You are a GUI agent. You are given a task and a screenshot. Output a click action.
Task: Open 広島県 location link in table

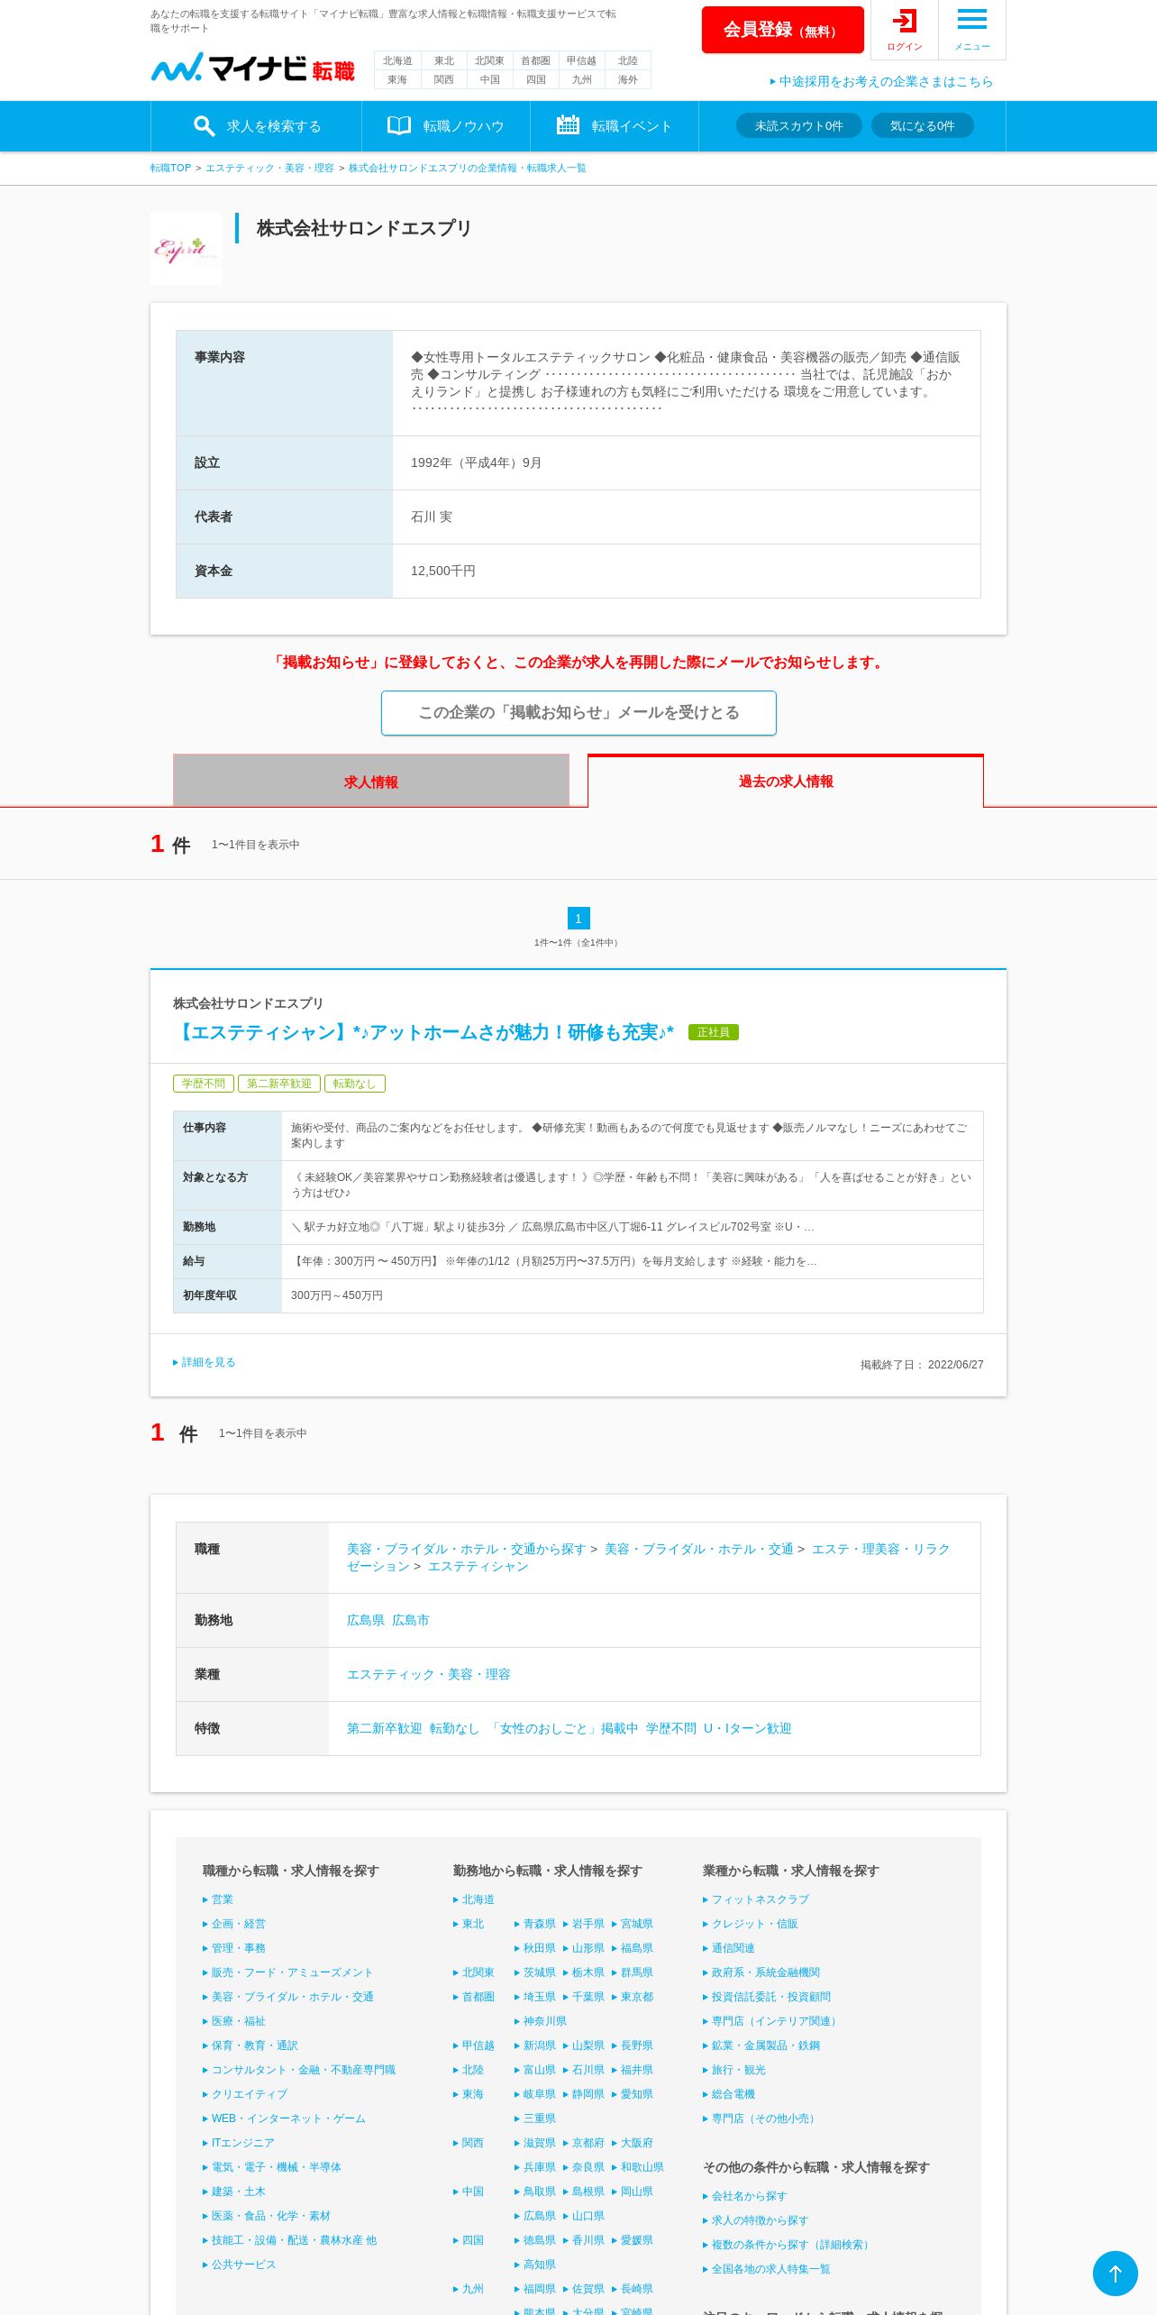click(366, 1620)
